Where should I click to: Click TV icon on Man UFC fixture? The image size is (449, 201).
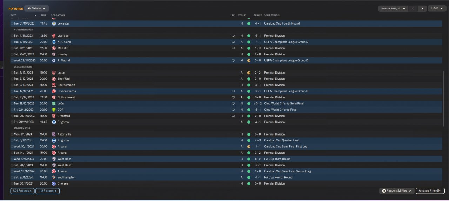233,48
